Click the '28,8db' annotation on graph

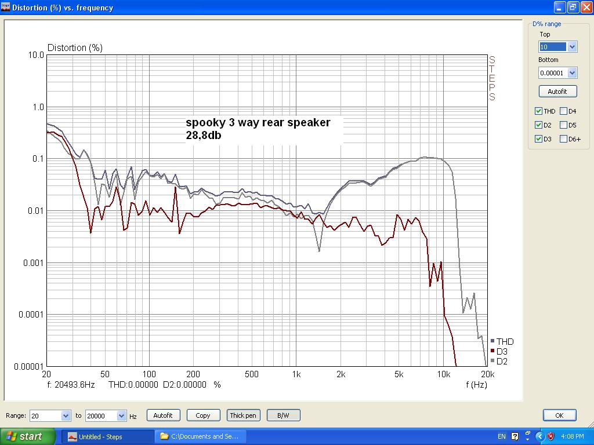204,135
